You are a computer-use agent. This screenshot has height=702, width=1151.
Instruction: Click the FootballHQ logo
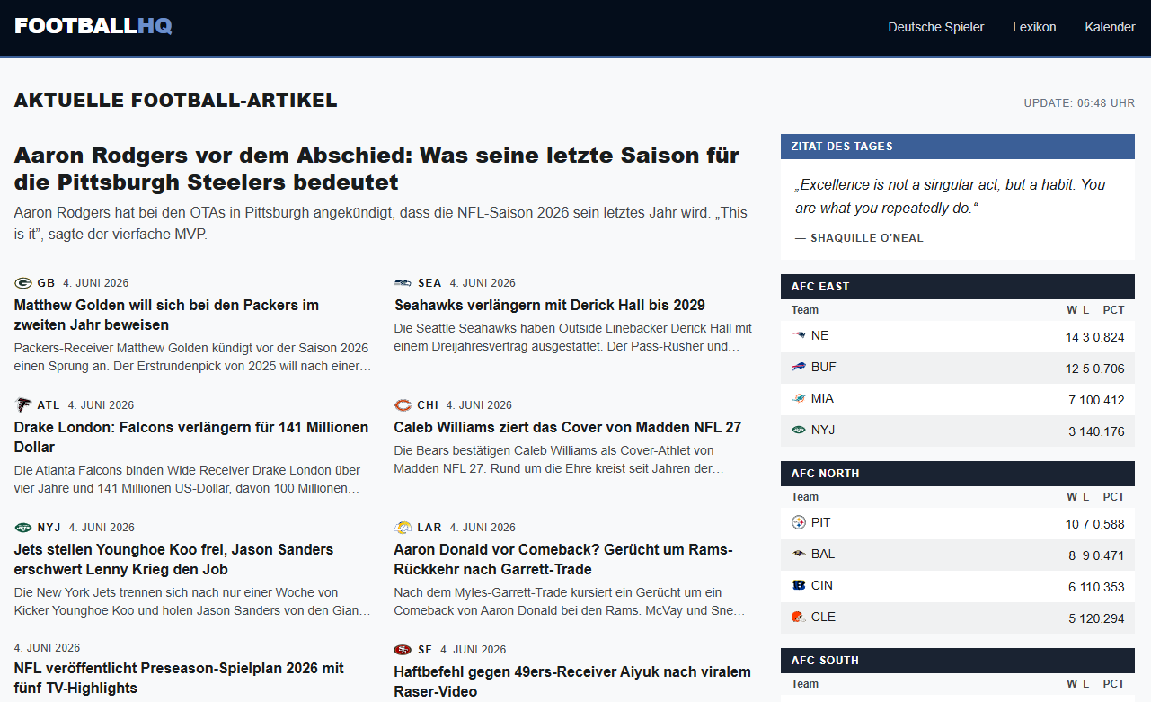point(93,26)
